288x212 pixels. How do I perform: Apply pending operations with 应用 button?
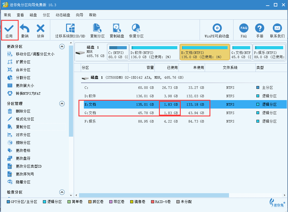pos(9,31)
